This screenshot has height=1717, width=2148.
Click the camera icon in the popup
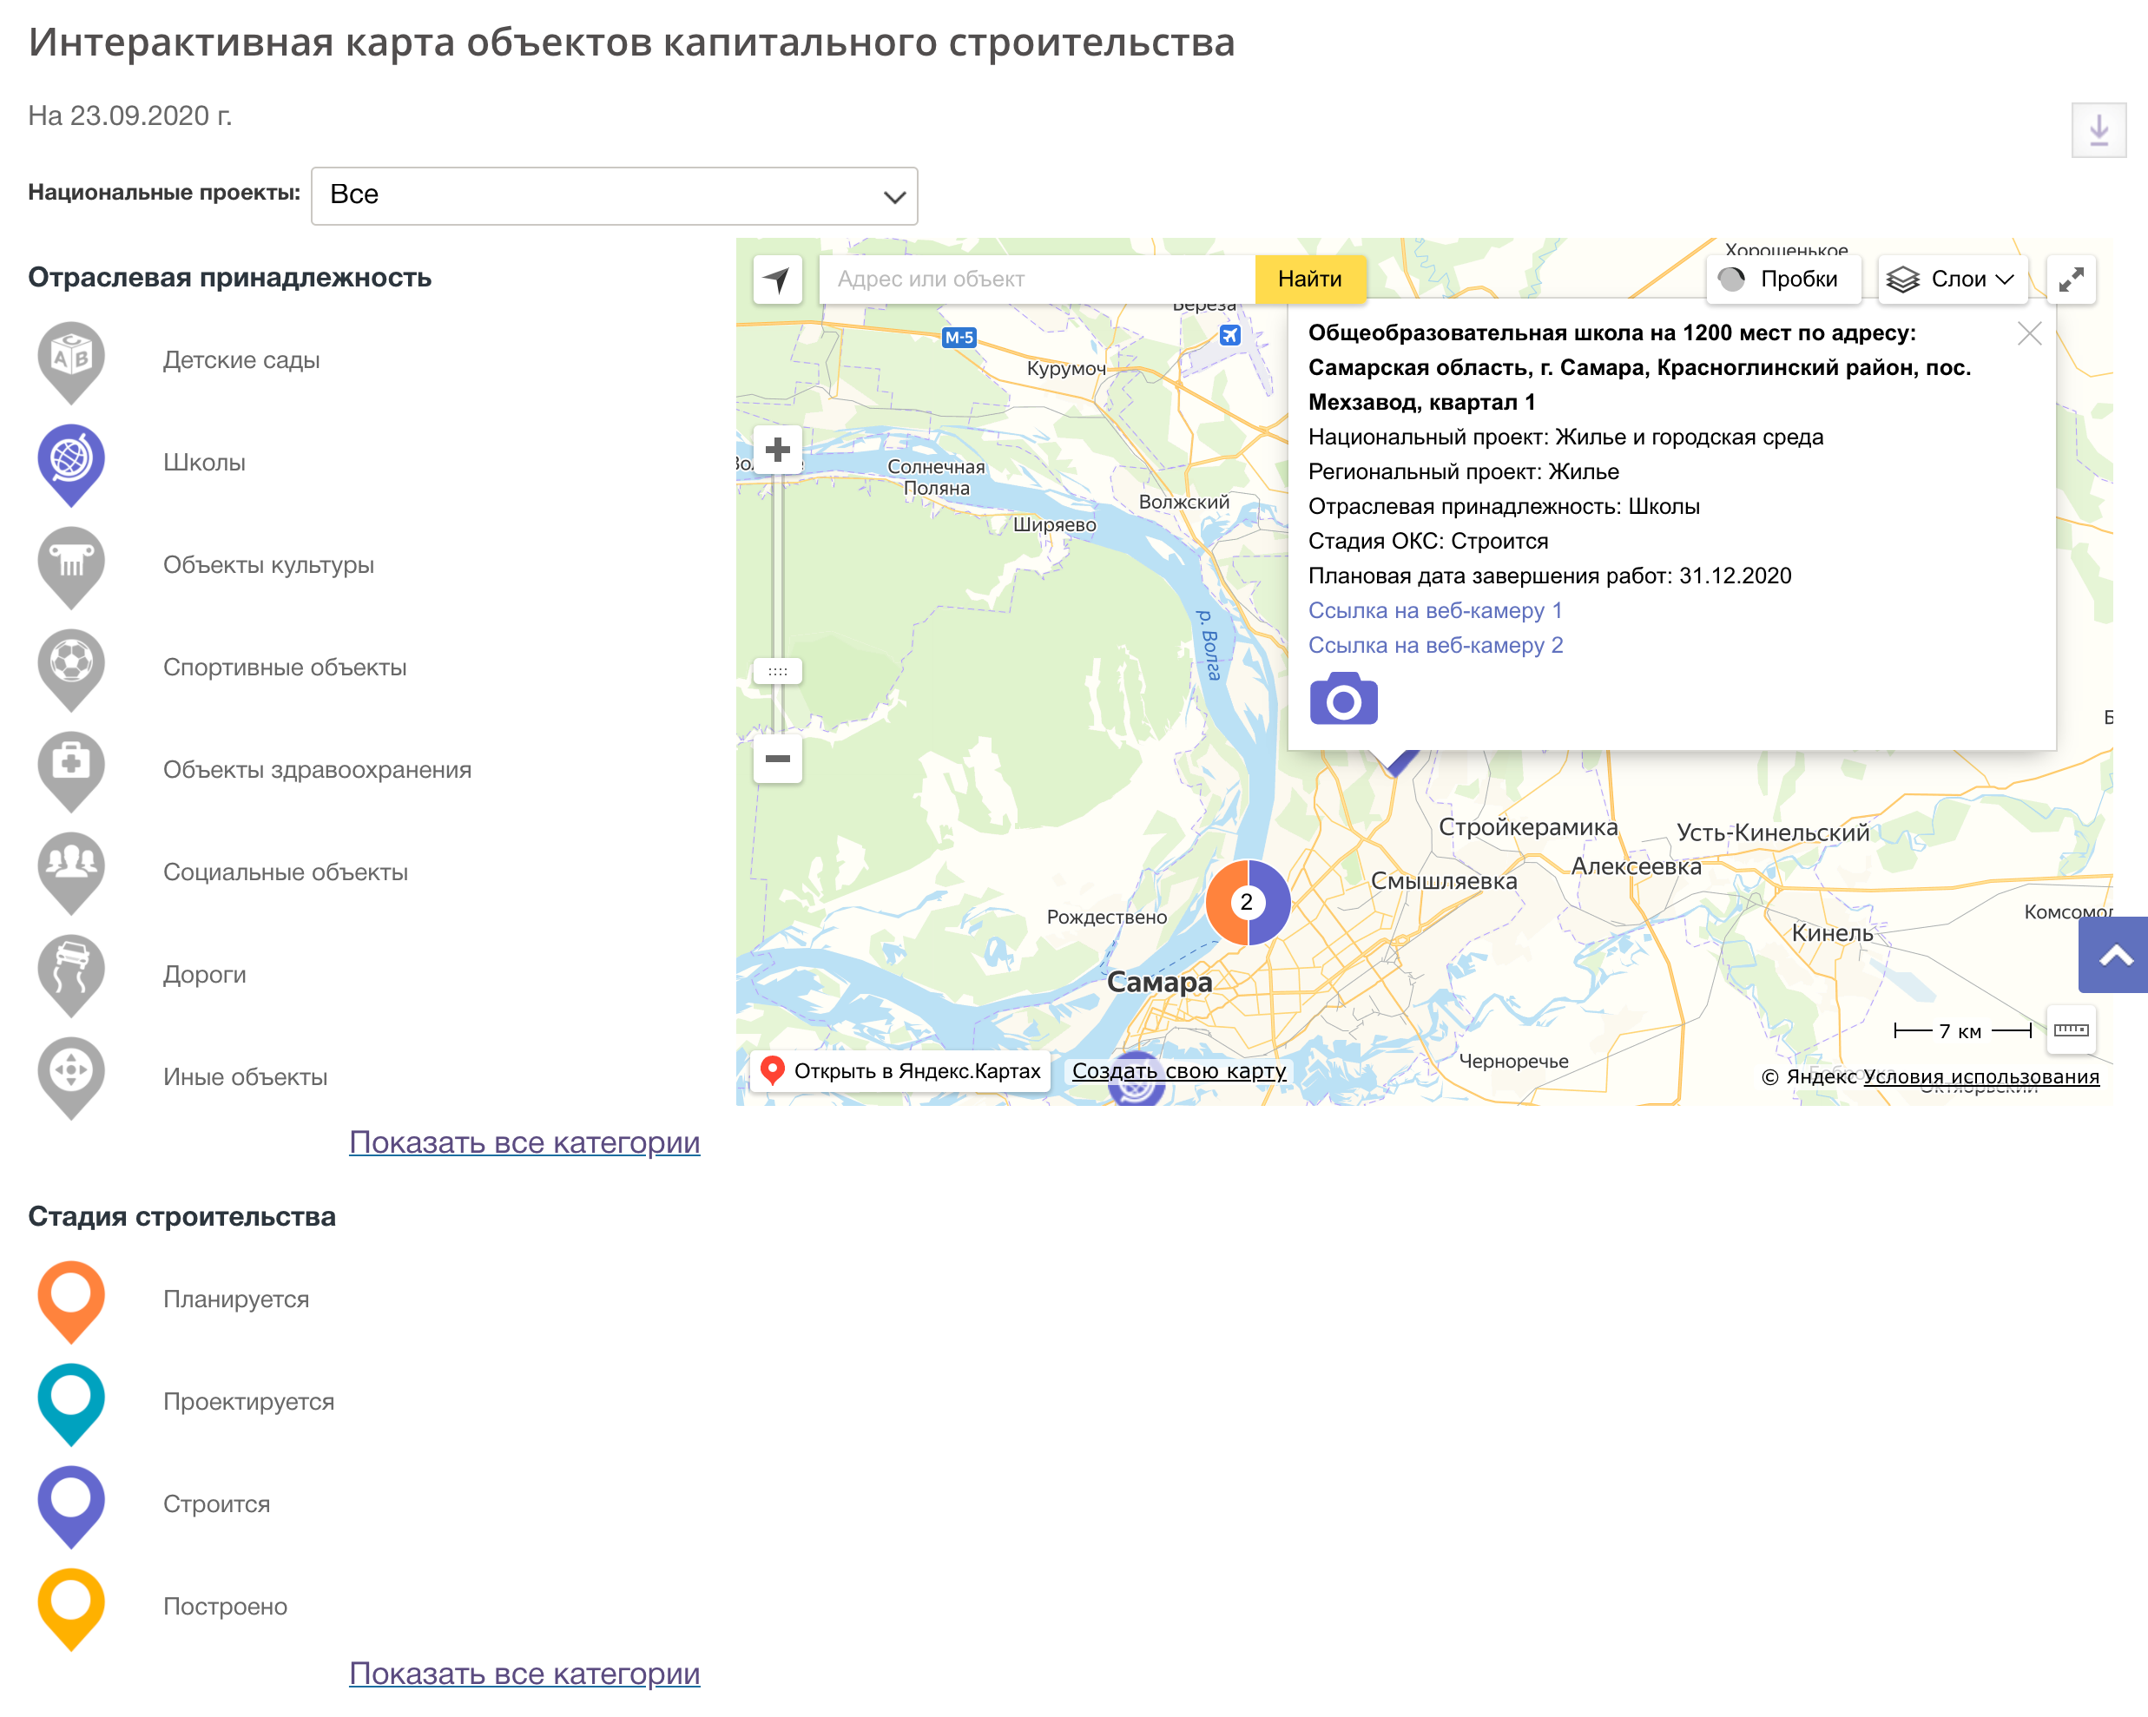1342,699
